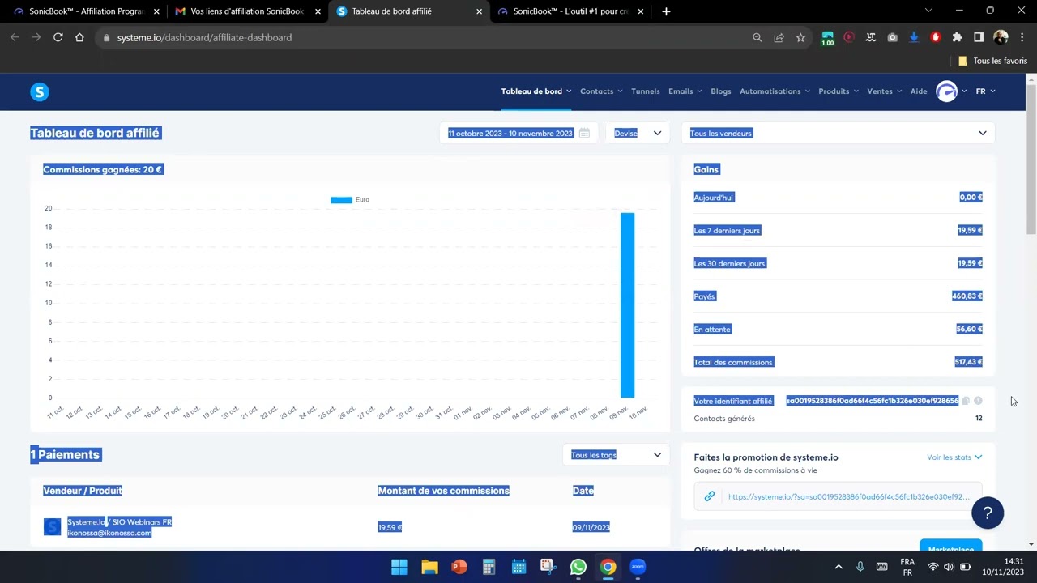This screenshot has width=1037, height=583.
Task: Click the zoom magnifier icon in address bar
Action: click(757, 37)
